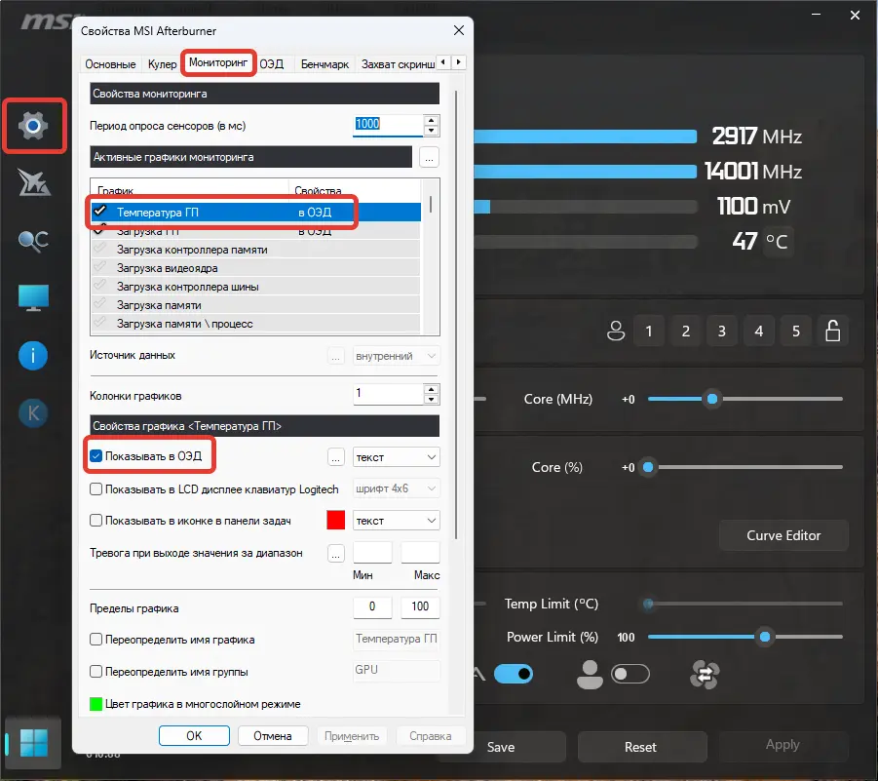Launch MSI Kombustor jet icon
The height and width of the screenshot is (781, 878).
point(33,182)
